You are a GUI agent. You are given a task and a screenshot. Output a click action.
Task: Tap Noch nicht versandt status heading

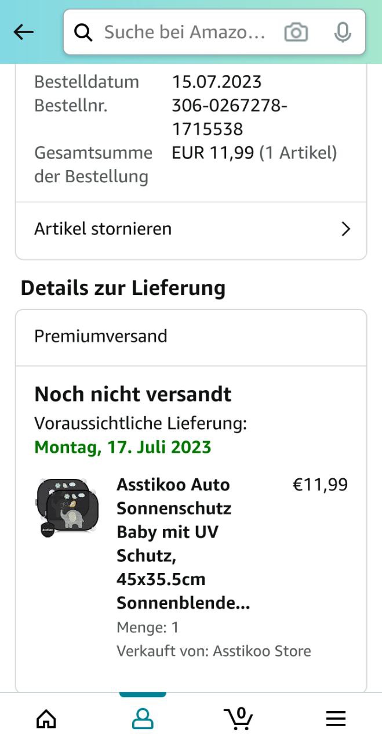click(133, 394)
